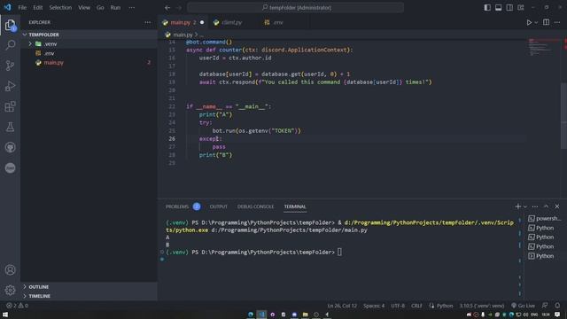The height and width of the screenshot is (319, 567).
Task: Click the editor vertical scrollbar
Action: 563,116
